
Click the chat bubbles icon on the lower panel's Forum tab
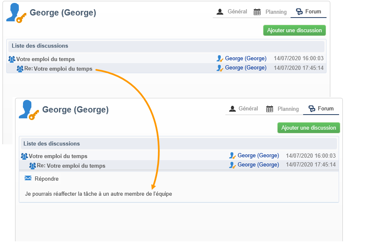(x=311, y=109)
